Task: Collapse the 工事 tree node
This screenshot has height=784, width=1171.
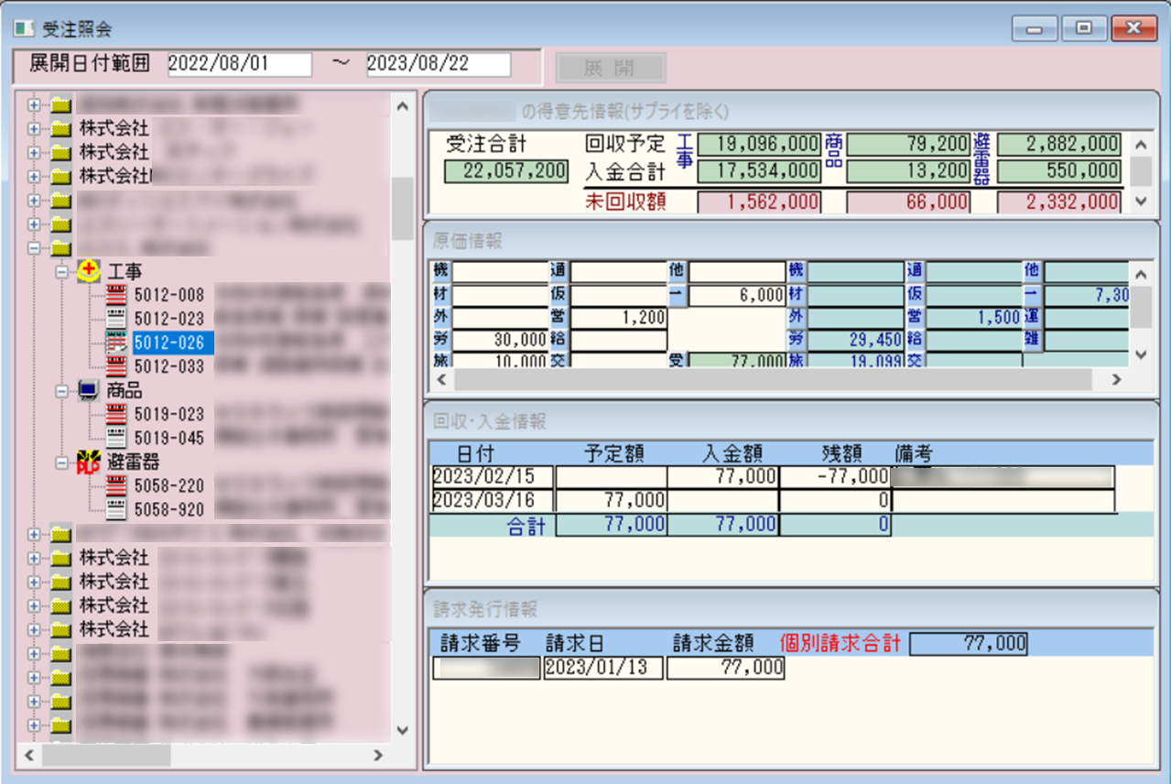Action: (60, 271)
